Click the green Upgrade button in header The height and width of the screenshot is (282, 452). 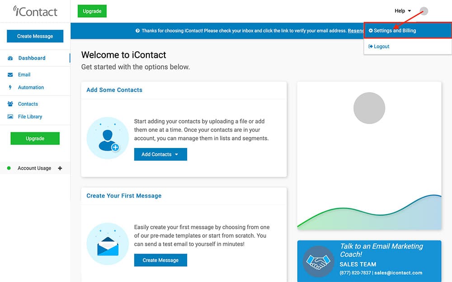click(x=92, y=11)
